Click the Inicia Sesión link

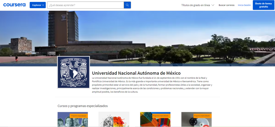(244, 5)
